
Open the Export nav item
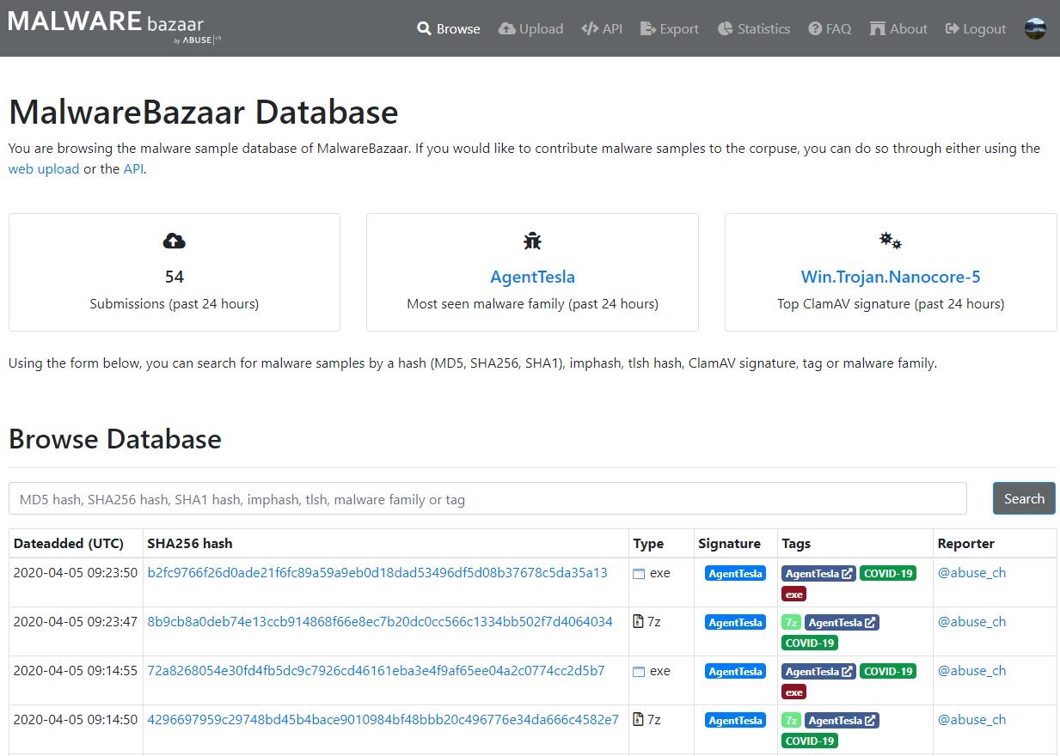pyautogui.click(x=670, y=28)
